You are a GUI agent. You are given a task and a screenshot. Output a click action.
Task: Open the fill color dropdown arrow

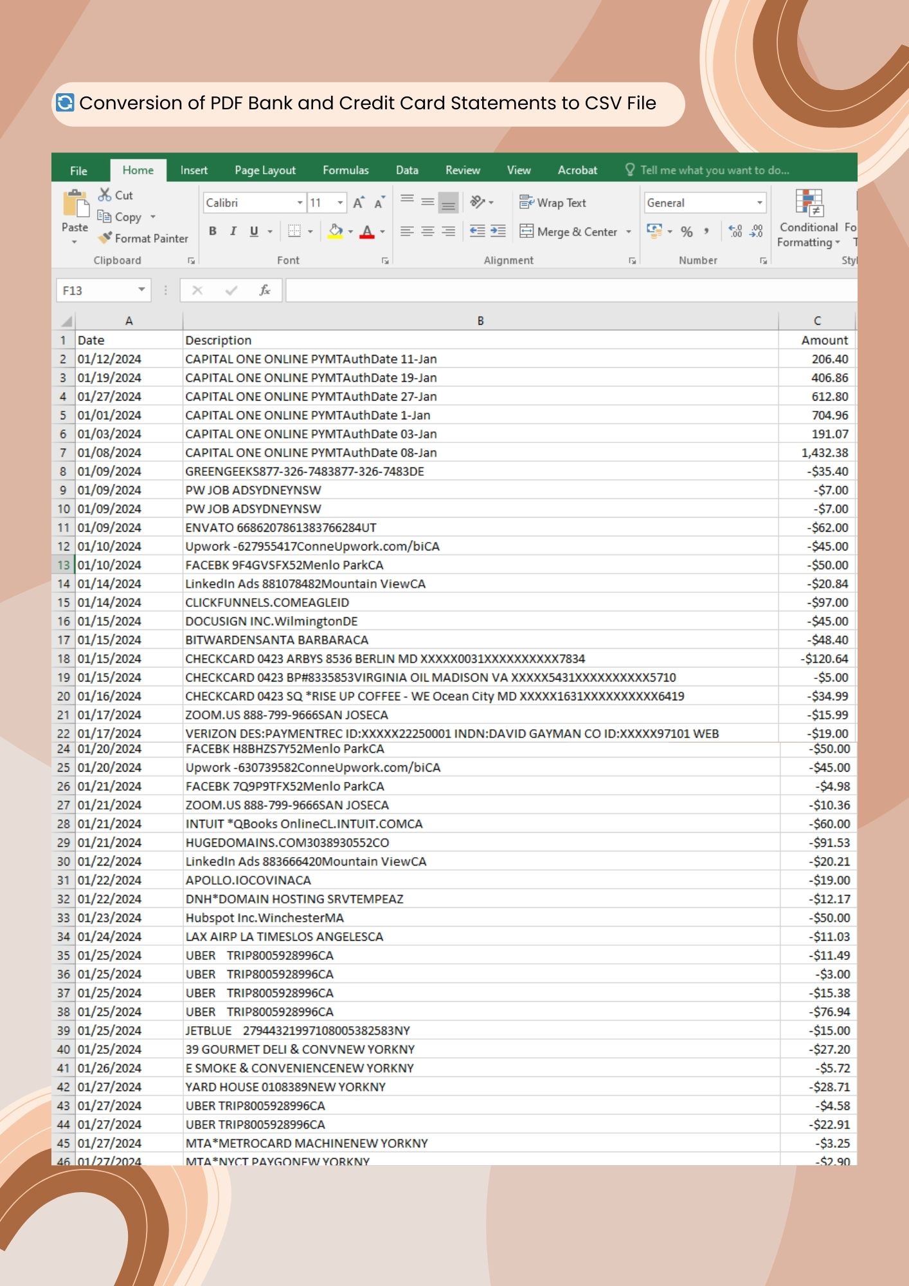[x=350, y=231]
